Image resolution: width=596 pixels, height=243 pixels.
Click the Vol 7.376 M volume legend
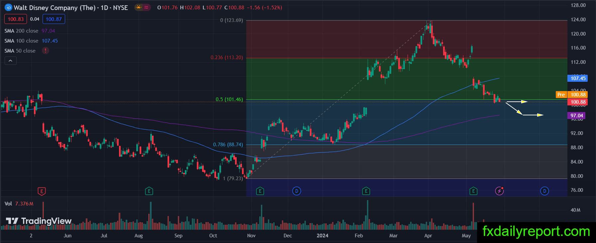coord(19,203)
